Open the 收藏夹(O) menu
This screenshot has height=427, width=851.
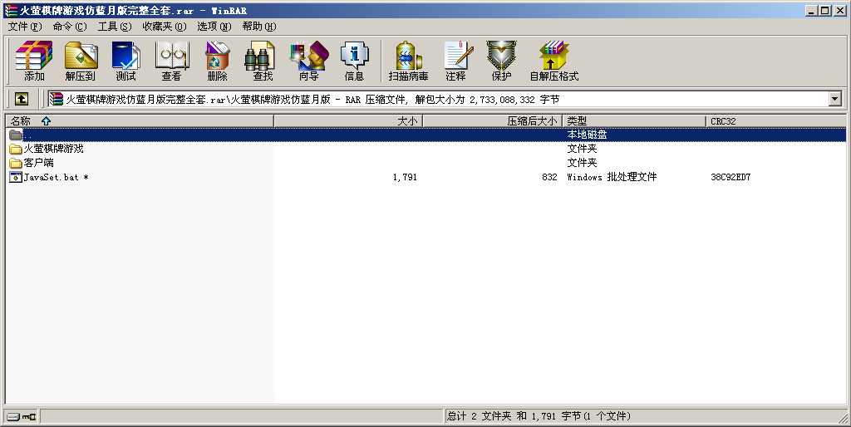point(164,26)
